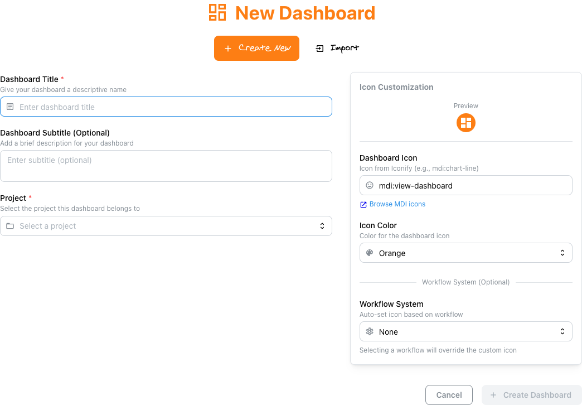
Task: Click the Create Dashboard button
Action: coord(531,395)
